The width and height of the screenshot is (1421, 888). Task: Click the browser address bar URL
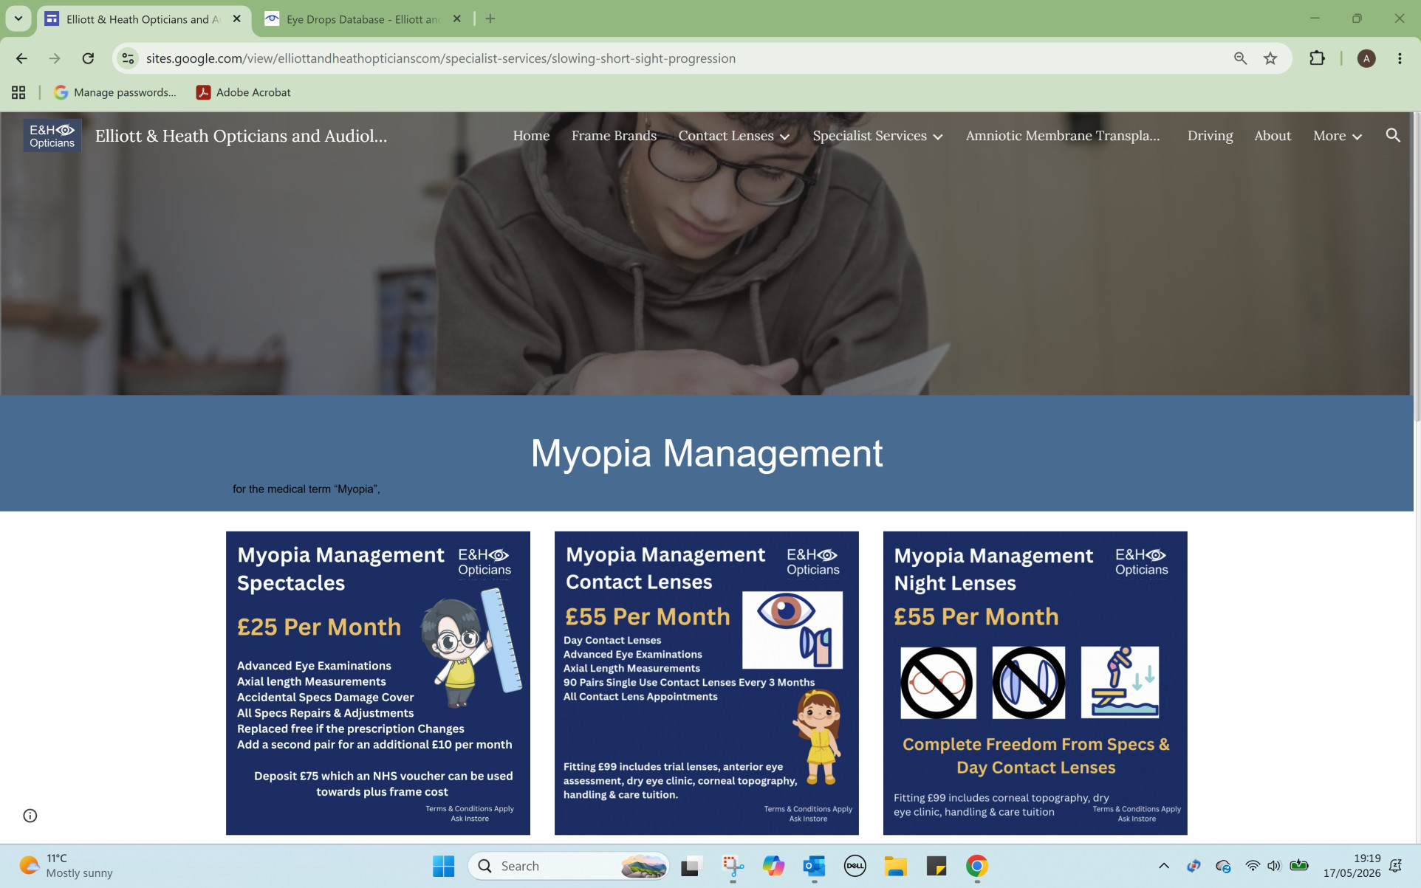tap(440, 58)
